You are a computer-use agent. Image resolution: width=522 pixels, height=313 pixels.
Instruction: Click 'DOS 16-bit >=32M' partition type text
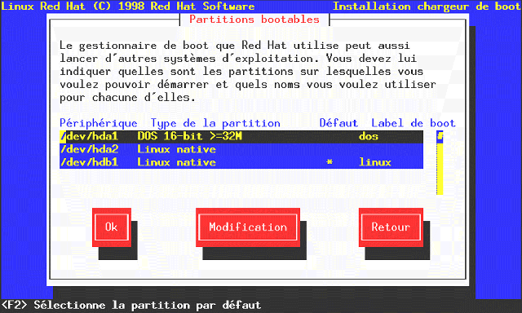[189, 136]
